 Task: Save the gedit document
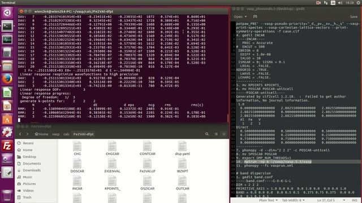tap(354, 16)
